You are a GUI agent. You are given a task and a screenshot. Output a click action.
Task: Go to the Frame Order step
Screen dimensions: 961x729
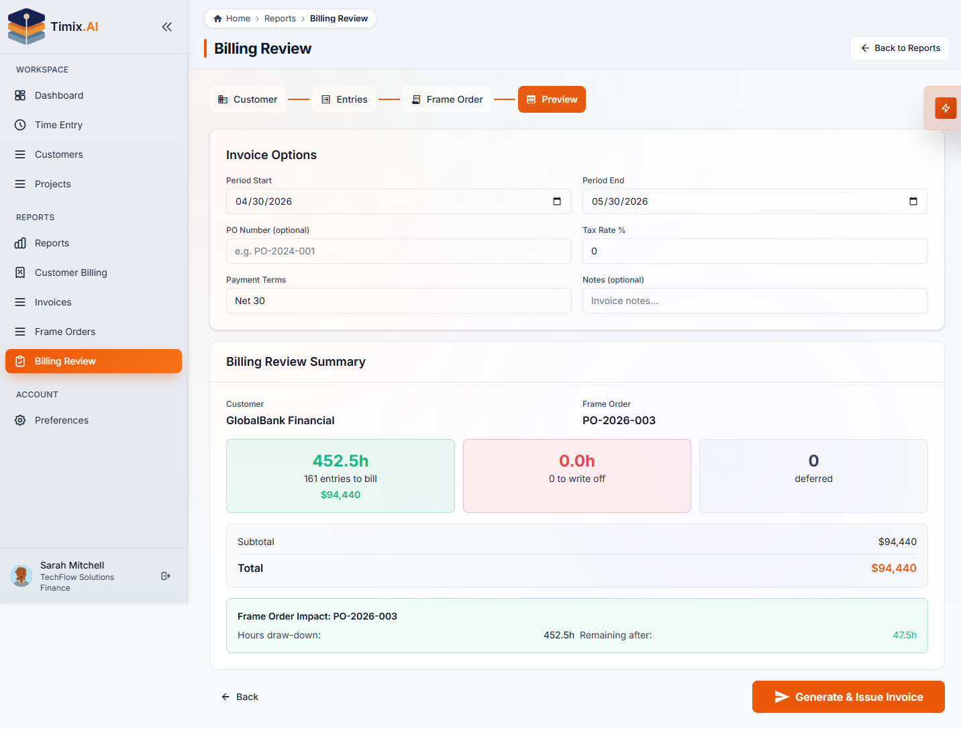click(x=447, y=99)
